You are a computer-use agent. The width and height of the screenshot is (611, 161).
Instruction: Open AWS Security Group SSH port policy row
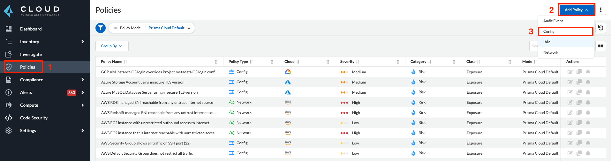tap(146, 143)
